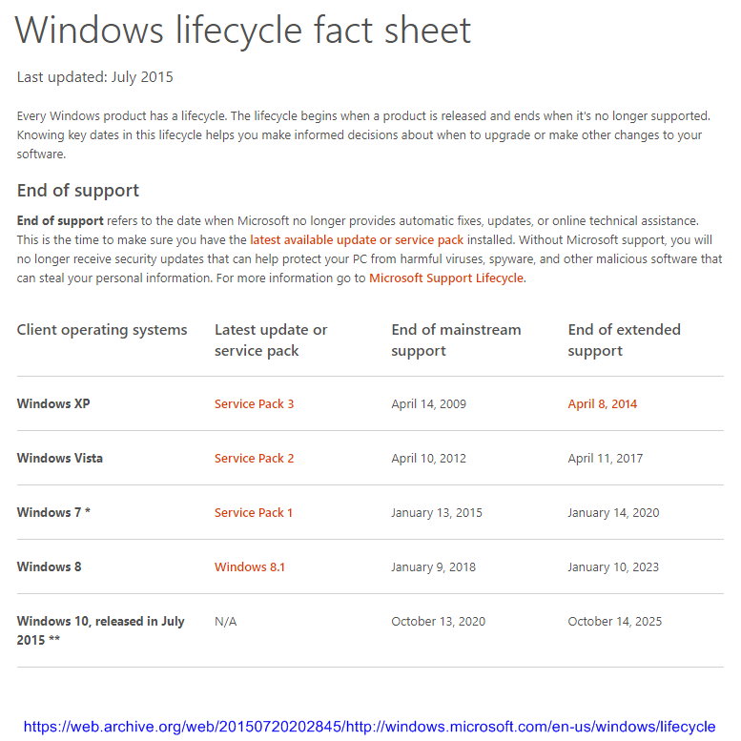Screen dimensions: 741x741
Task: Click the "Windows 7 *" row label
Action: (53, 512)
